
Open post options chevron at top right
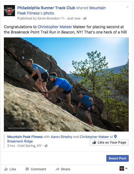click(127, 7)
